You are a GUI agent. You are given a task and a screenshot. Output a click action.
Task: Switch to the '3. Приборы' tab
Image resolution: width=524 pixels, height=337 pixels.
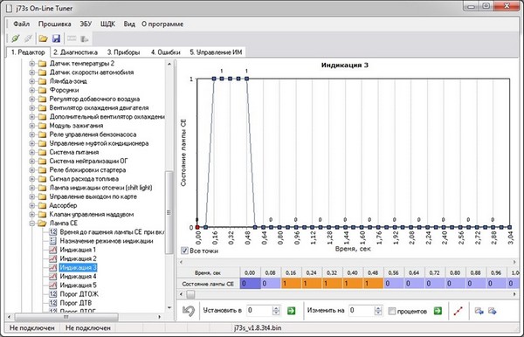pyautogui.click(x=123, y=52)
